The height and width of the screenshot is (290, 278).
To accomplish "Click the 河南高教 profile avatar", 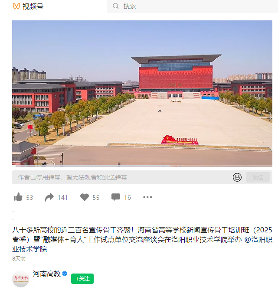I will (21, 279).
